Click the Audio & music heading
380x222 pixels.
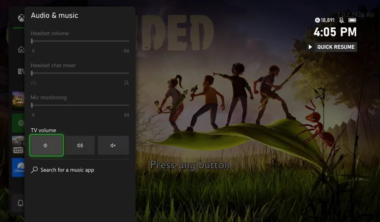pos(55,15)
